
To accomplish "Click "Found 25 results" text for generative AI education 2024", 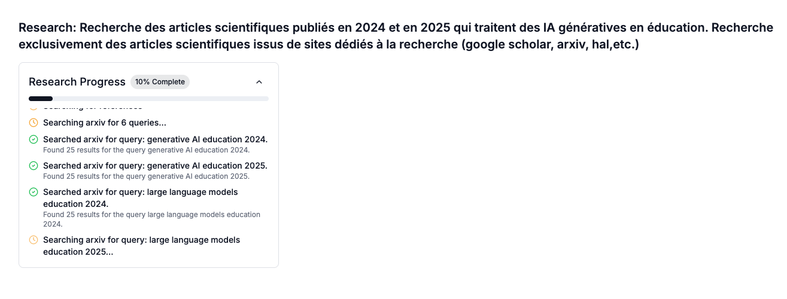I will [x=146, y=150].
